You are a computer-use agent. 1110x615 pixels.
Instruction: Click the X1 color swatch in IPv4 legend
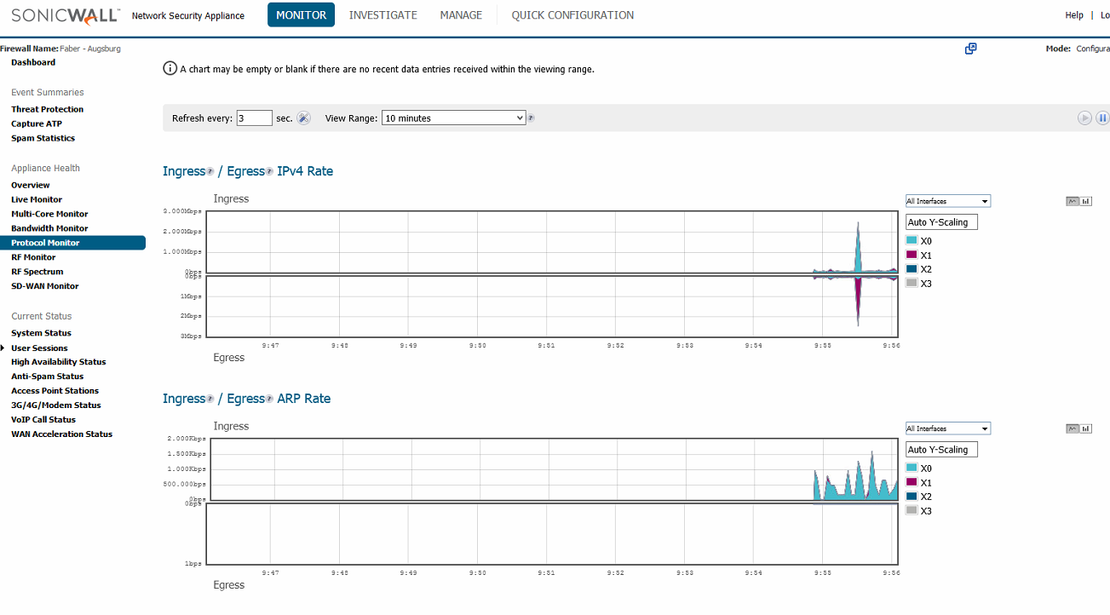pyautogui.click(x=912, y=255)
